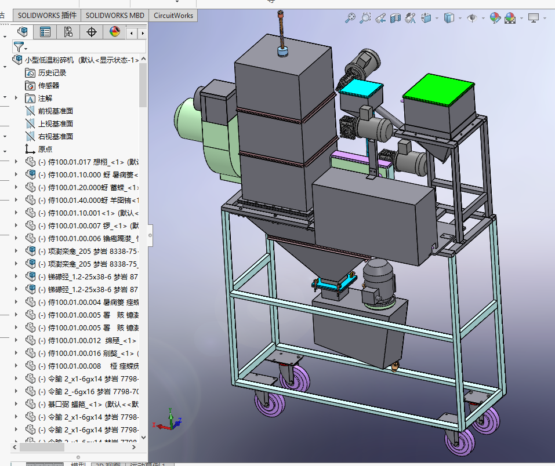The width and height of the screenshot is (555, 466).
Task: Click the Previous View icon
Action: point(380,19)
